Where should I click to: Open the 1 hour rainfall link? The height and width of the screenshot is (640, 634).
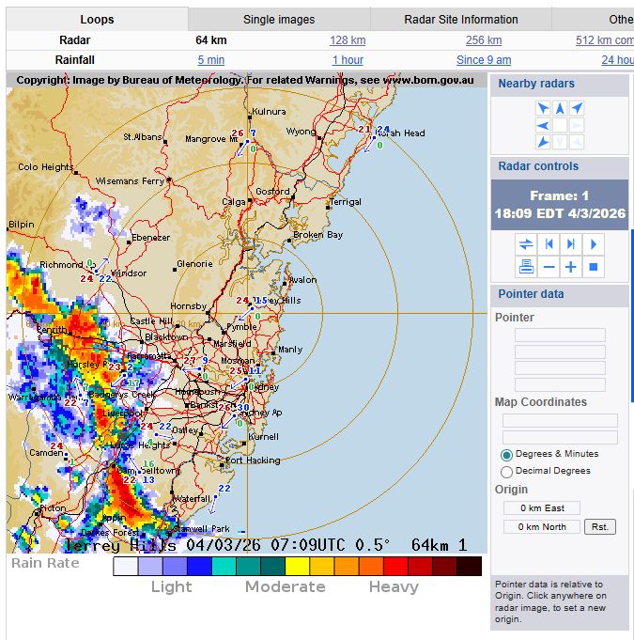348,60
